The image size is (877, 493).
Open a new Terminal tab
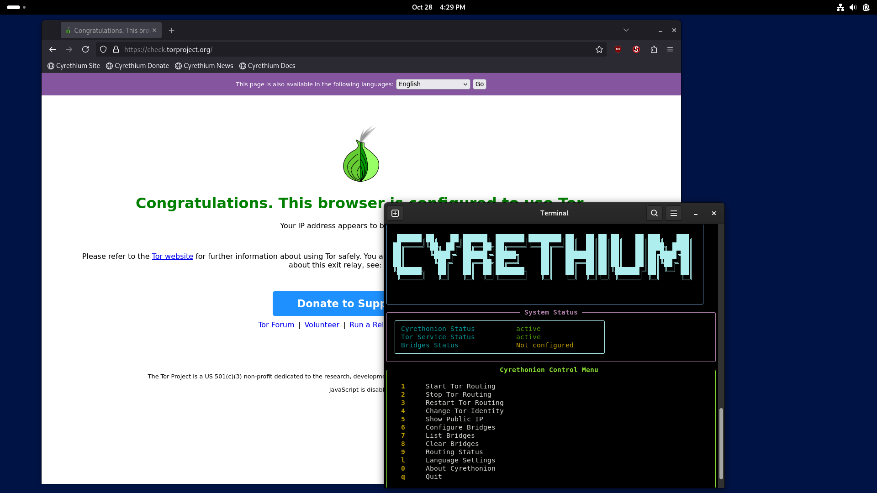click(x=395, y=213)
